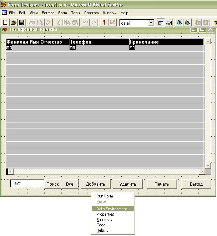Click the Text1 input field
217x236 pixels.
27,183
